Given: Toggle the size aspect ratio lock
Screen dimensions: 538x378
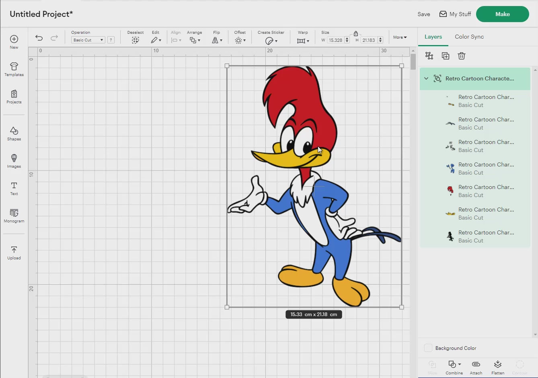Looking at the screenshot, I should tap(356, 33).
